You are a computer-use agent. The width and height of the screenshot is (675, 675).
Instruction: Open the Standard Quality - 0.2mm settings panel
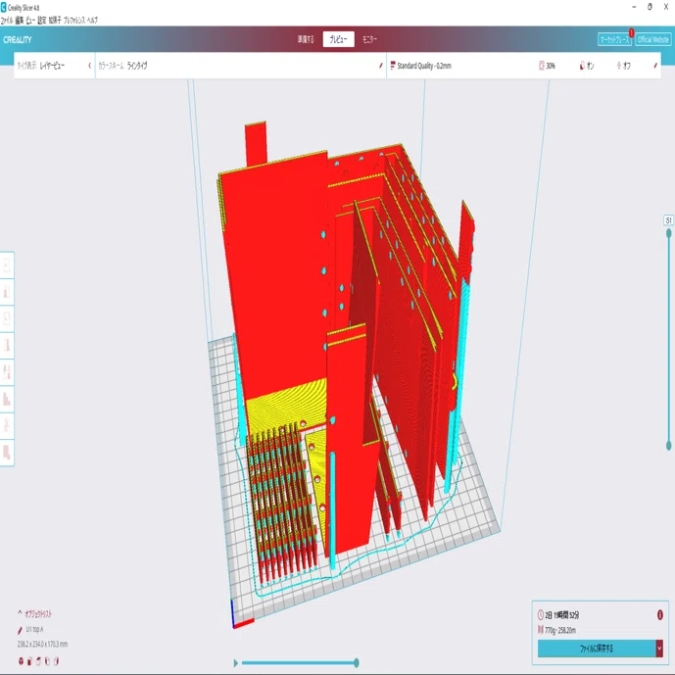click(x=523, y=66)
